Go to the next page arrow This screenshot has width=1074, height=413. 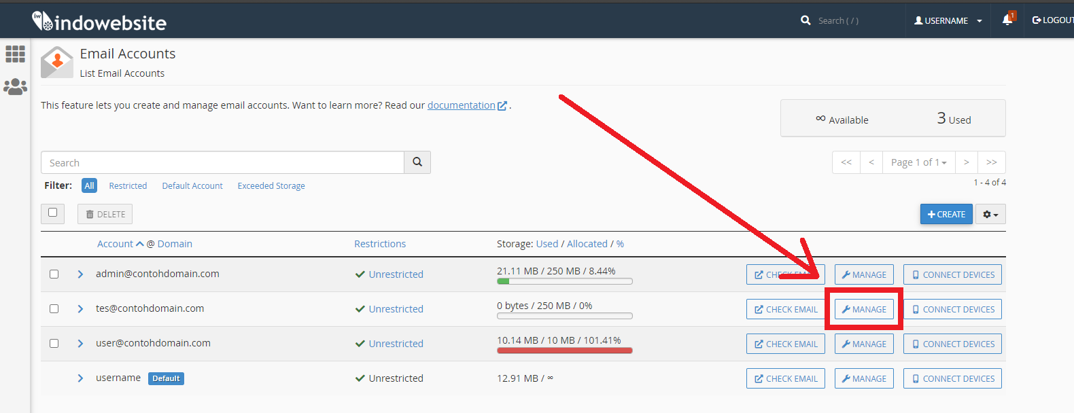tap(966, 162)
